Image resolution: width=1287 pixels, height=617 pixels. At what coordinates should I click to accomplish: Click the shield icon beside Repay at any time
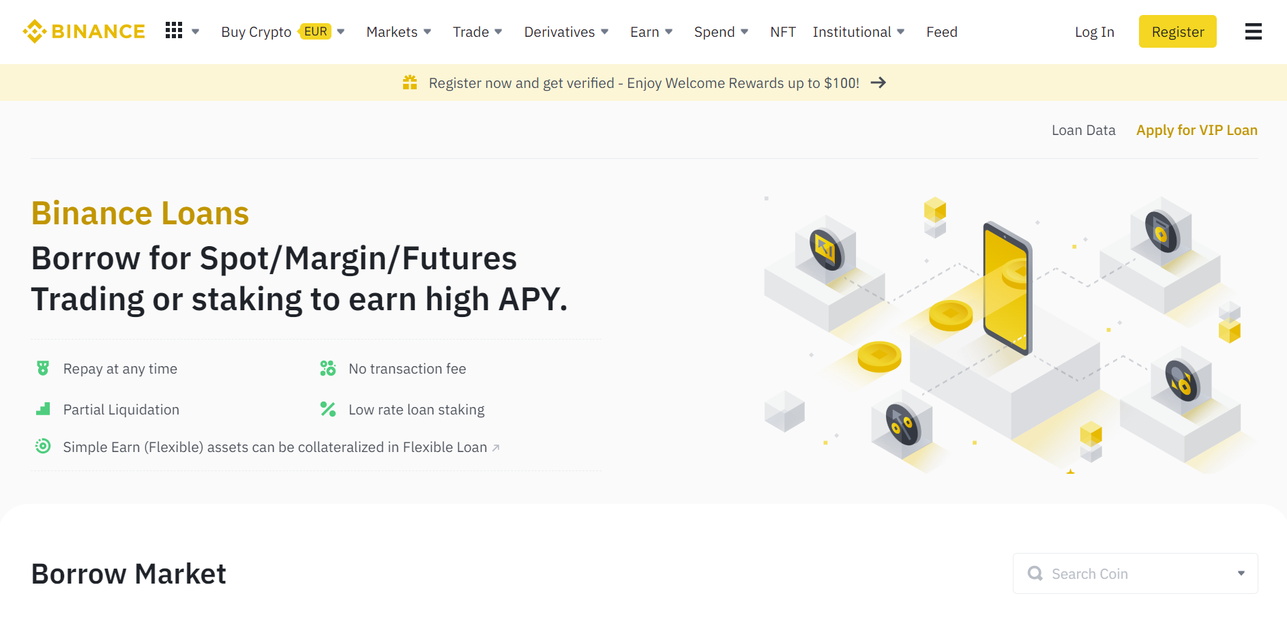(42, 368)
